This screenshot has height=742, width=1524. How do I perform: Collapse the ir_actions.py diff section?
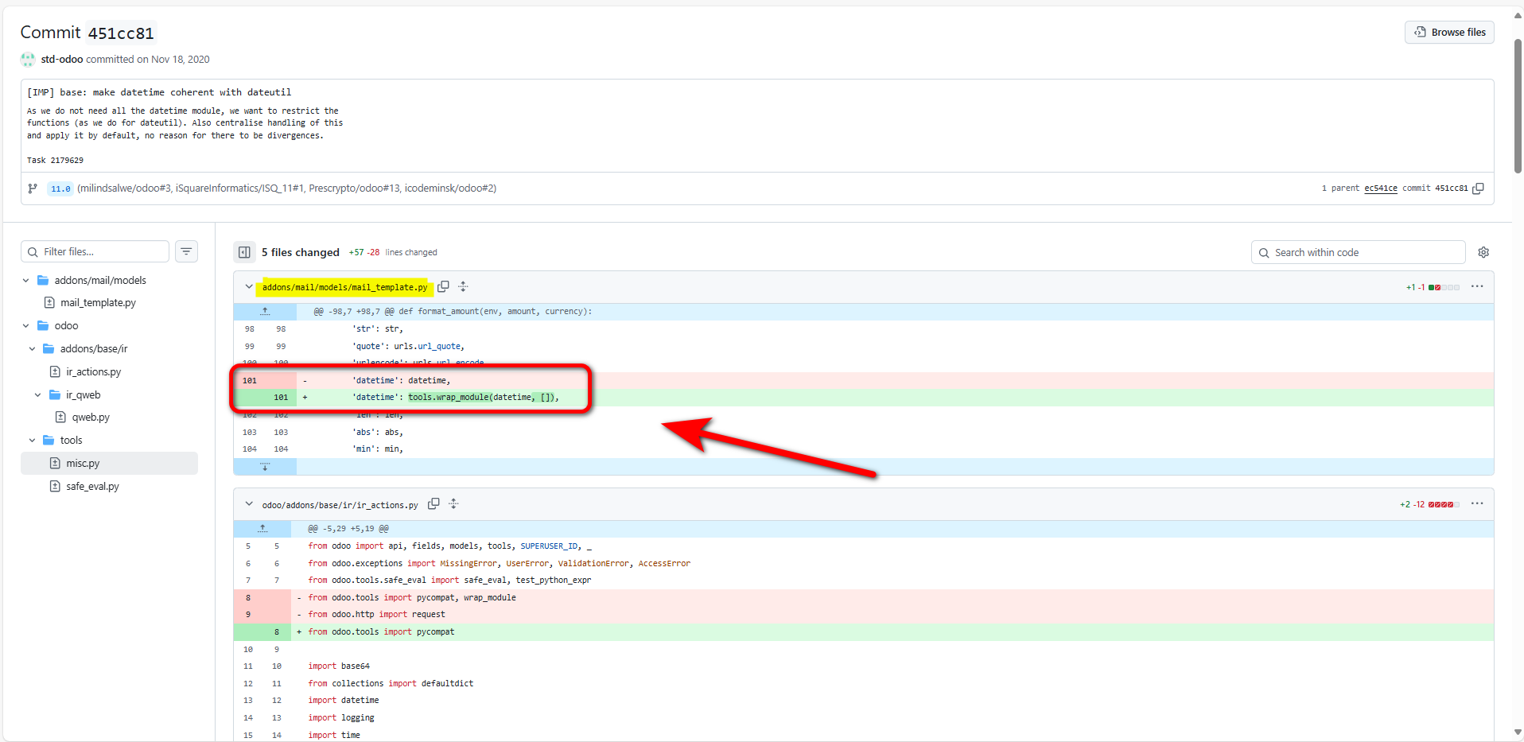point(249,504)
